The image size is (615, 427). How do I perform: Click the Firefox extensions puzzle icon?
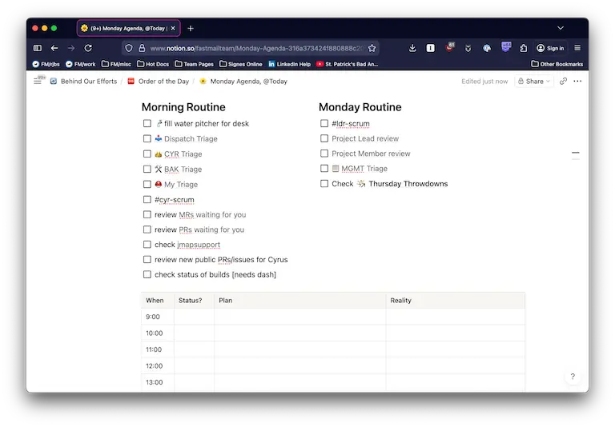click(524, 48)
